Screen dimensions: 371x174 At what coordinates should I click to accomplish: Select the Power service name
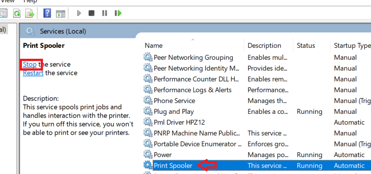[x=162, y=155]
